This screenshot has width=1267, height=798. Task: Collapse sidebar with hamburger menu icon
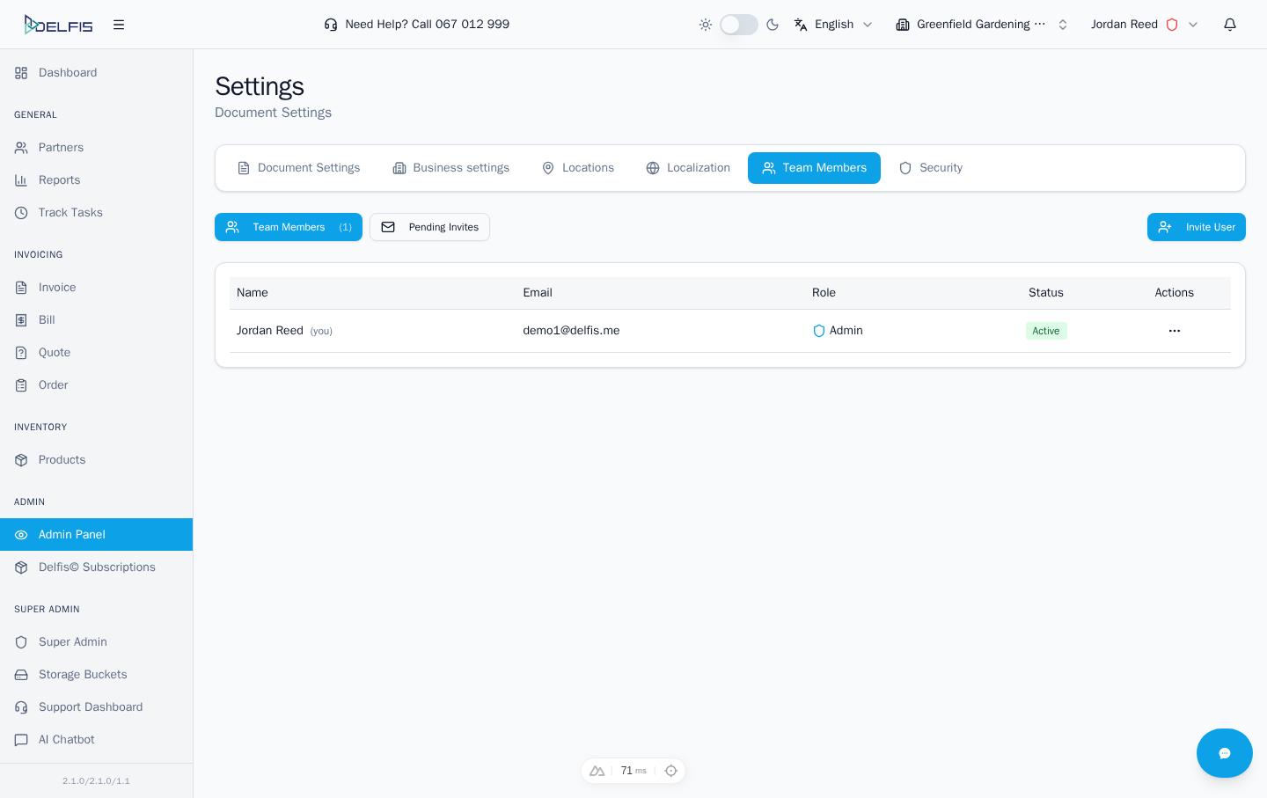click(x=119, y=25)
